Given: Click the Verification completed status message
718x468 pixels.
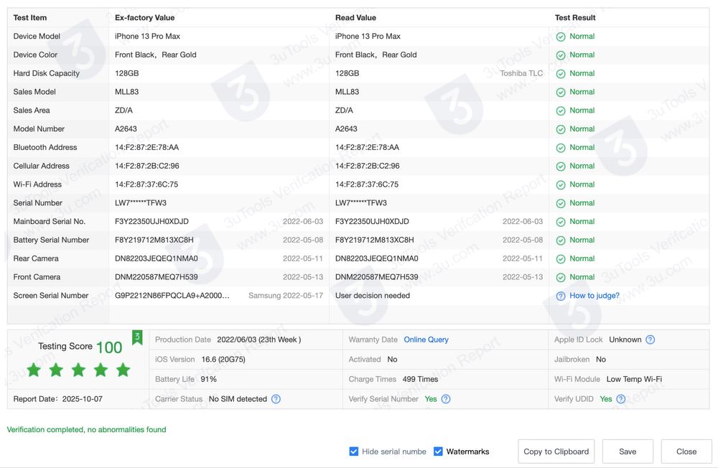Looking at the screenshot, I should 86,429.
